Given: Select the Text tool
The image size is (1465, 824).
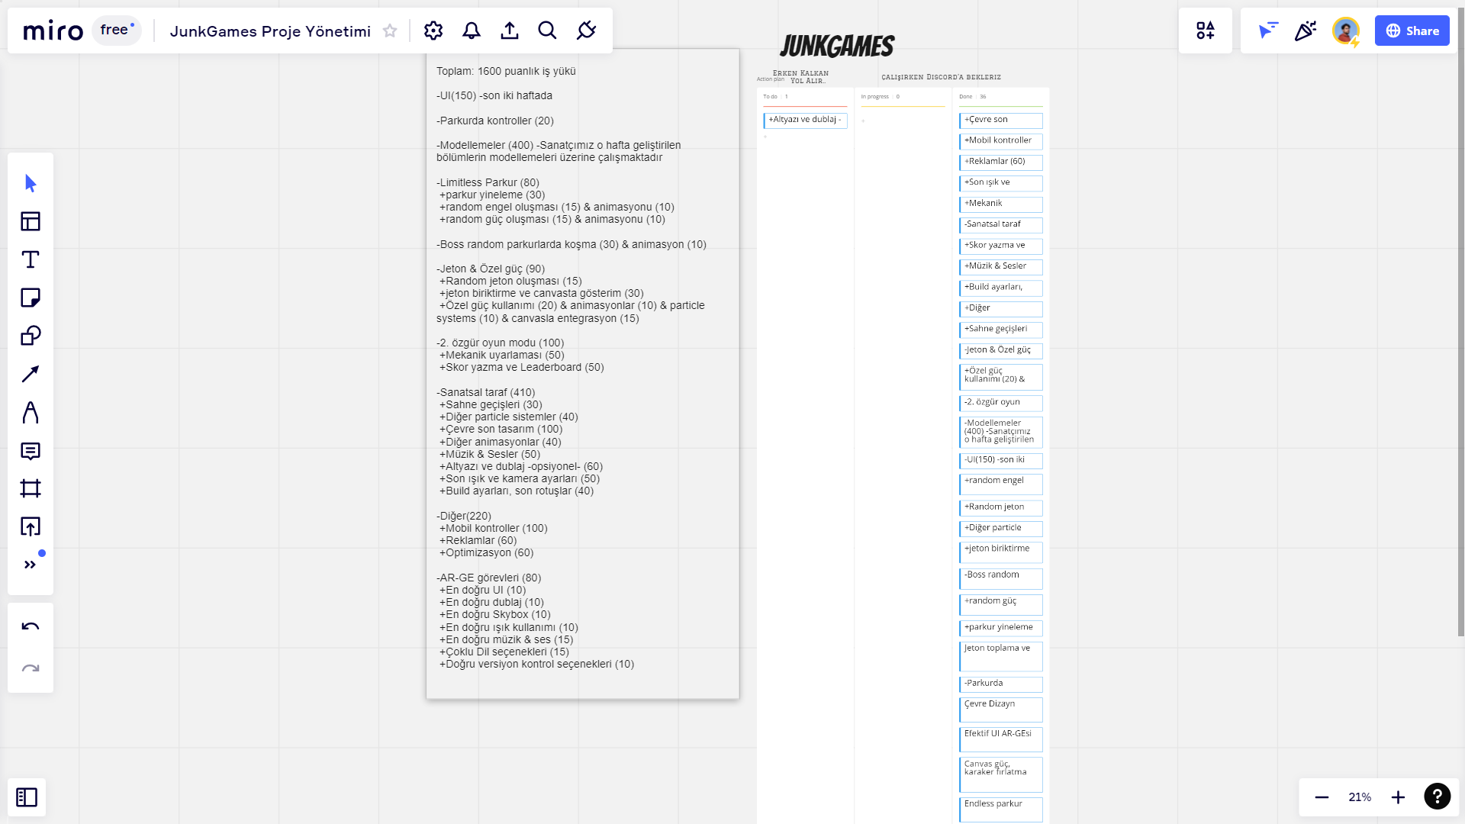Looking at the screenshot, I should click(30, 259).
